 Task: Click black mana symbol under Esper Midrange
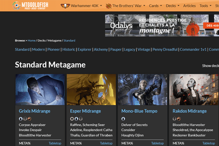81,119
